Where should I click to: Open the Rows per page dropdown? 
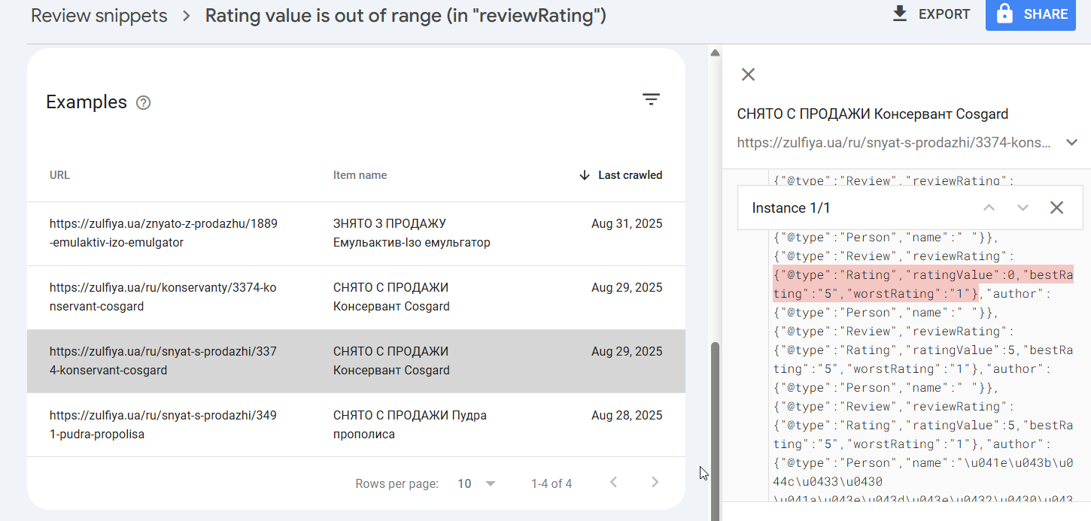pyautogui.click(x=477, y=483)
